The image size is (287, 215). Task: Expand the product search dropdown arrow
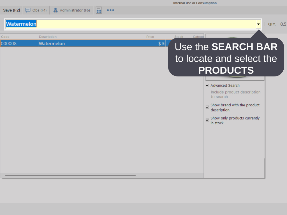[x=258, y=24]
